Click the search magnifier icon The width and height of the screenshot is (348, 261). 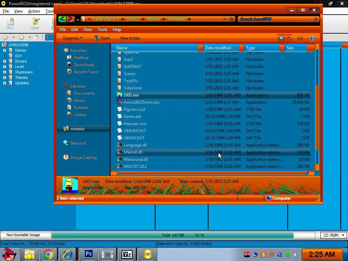coord(316,19)
